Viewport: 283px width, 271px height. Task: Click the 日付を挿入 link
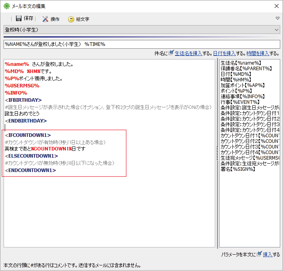[224, 53]
